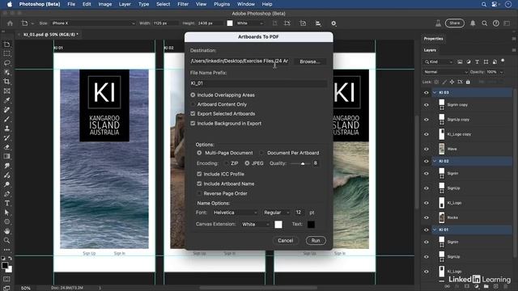Open the Normal blend mode dropdown
The width and height of the screenshot is (518, 291).
point(446,72)
